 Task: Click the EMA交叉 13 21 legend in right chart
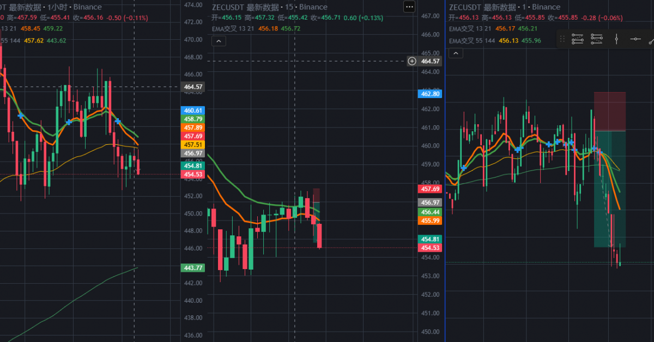pyautogui.click(x=470, y=28)
